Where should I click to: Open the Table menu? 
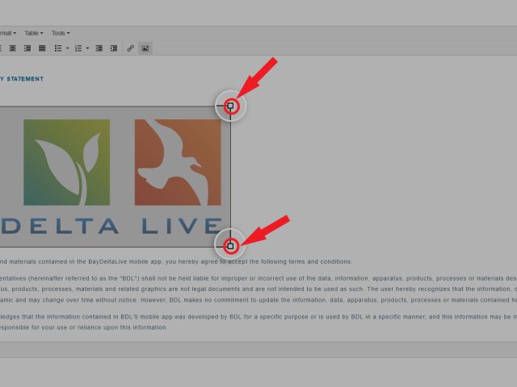[34, 33]
